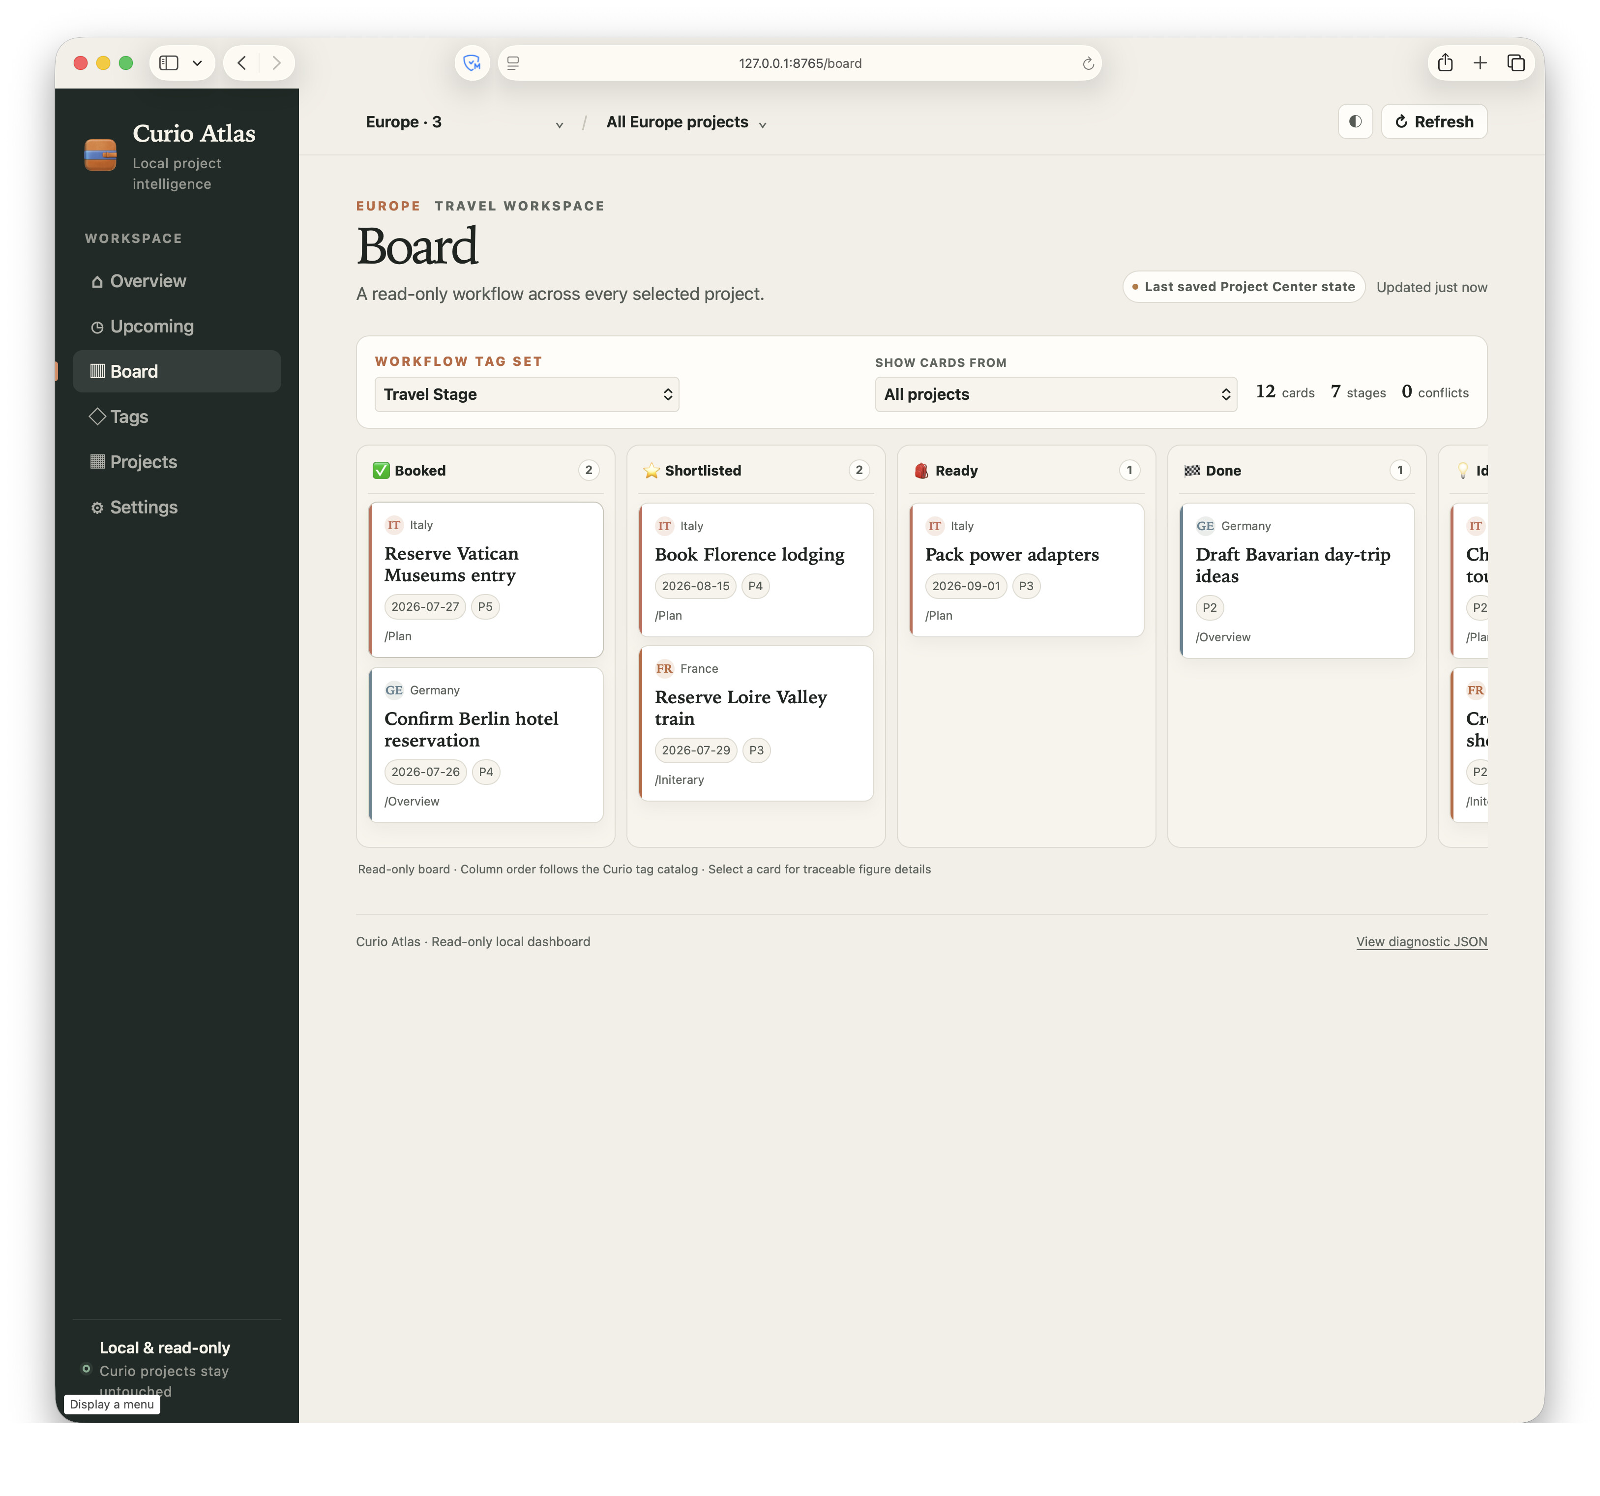This screenshot has width=1600, height=1496.
Task: Open a new tab with plus icon
Action: (x=1480, y=63)
